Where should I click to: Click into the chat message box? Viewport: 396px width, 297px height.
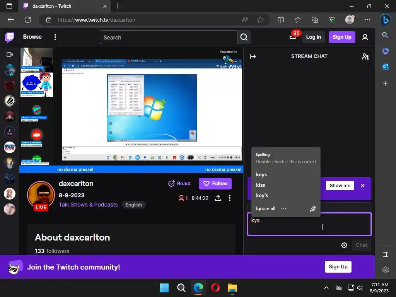pos(309,224)
